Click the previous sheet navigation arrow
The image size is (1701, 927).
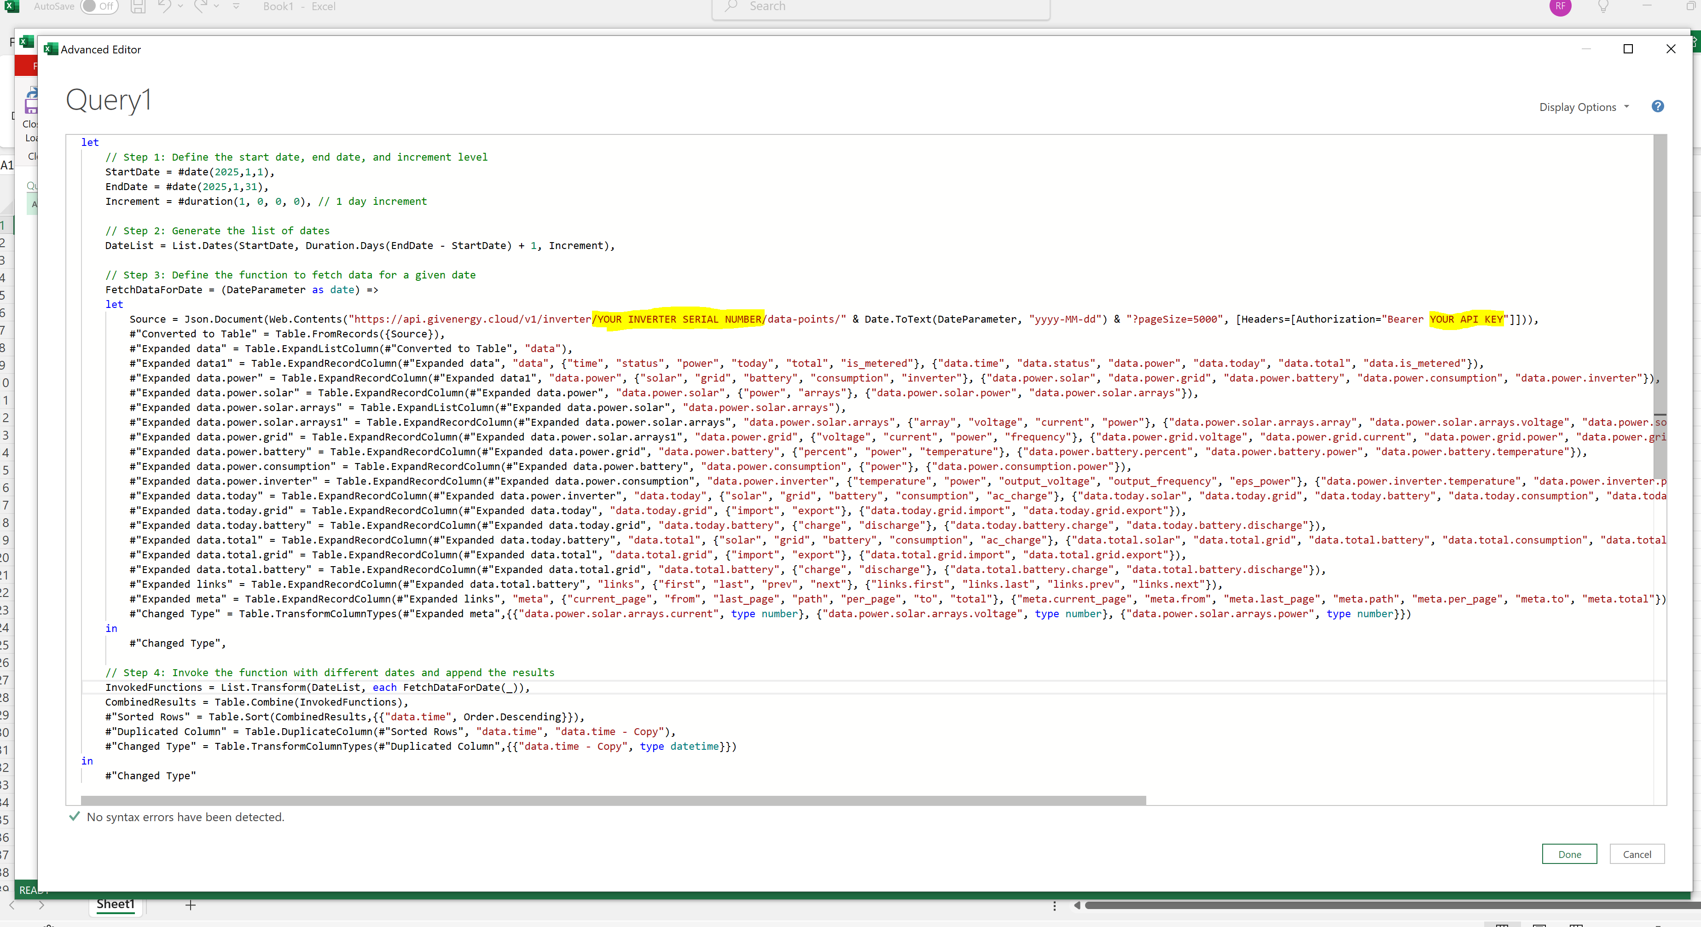click(x=12, y=905)
